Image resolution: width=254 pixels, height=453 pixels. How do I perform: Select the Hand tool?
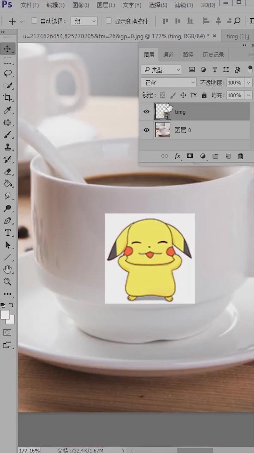coord(7,270)
